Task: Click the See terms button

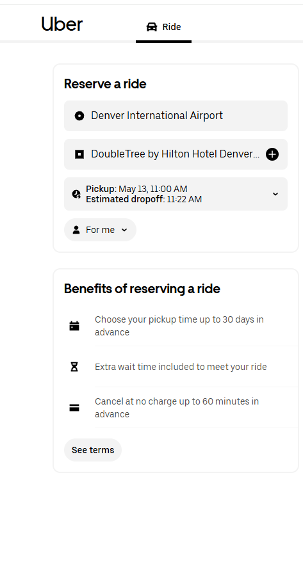Action: pyautogui.click(x=93, y=450)
